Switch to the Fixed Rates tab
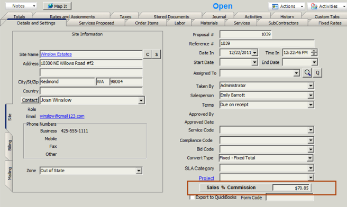 coord(330,23)
